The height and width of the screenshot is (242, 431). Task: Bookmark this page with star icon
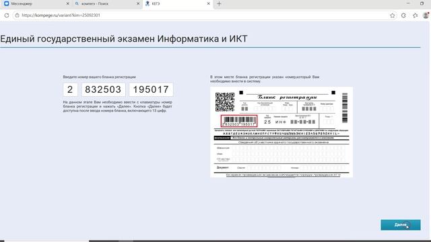click(392, 15)
